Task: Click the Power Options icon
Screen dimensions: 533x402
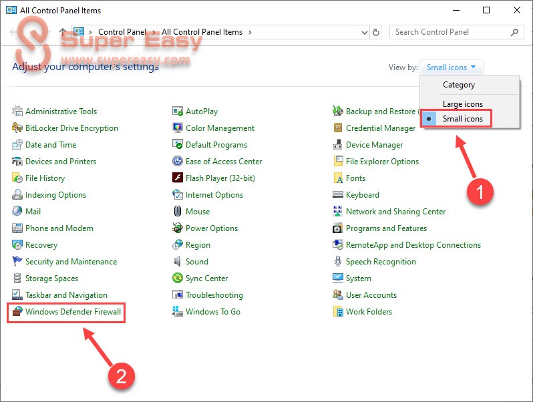Action: (178, 228)
